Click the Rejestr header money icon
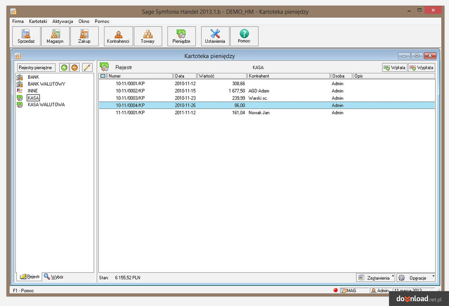The height and width of the screenshot is (306, 449). pos(104,67)
